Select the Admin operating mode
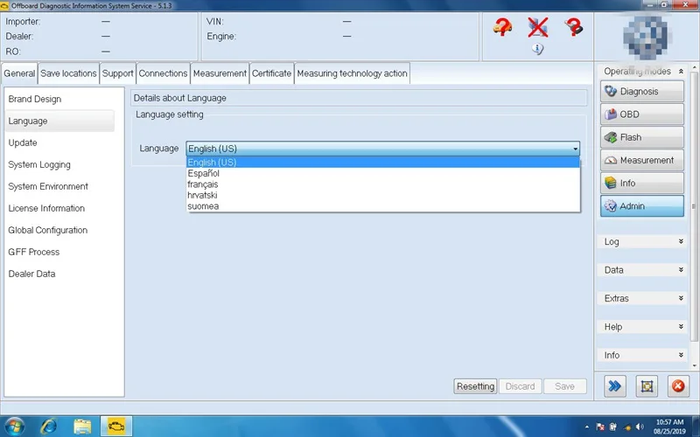This screenshot has height=437, width=700. click(641, 206)
